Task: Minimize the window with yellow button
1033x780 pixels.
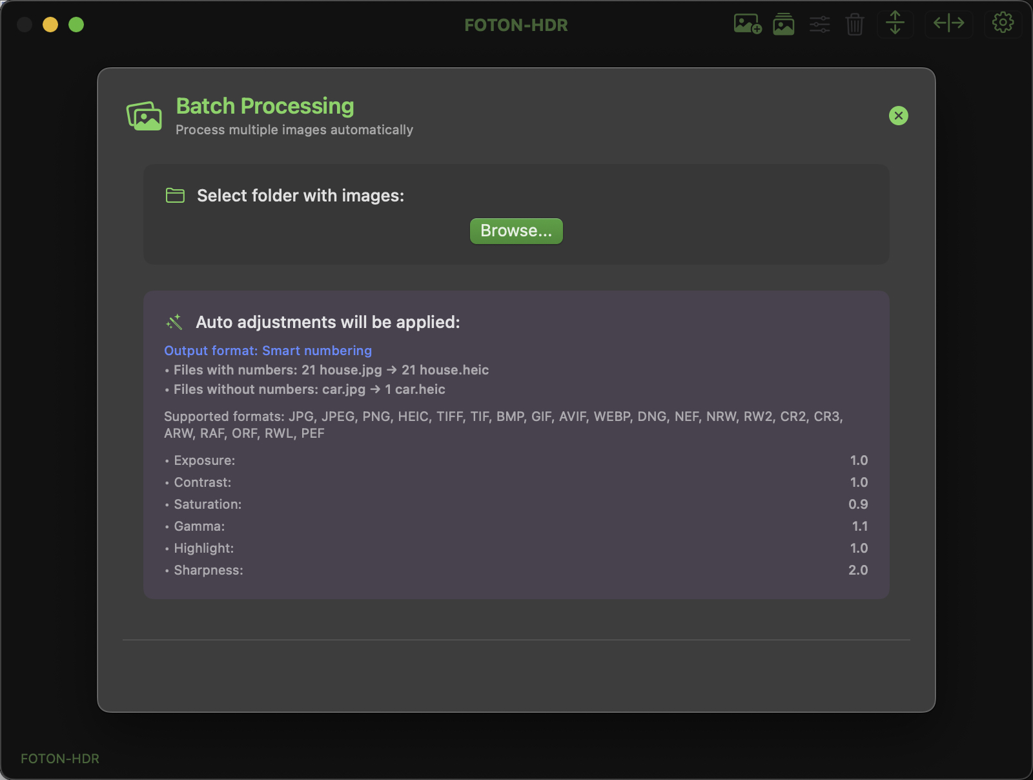Action: [50, 25]
